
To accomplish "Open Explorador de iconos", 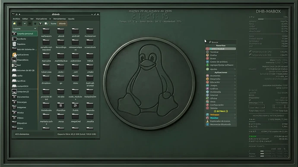I will pos(221,121).
